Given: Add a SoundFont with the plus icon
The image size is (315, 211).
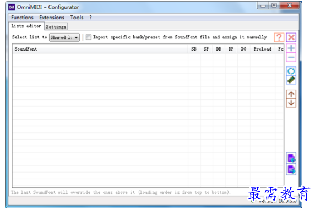Looking at the screenshot, I should coord(291,48).
